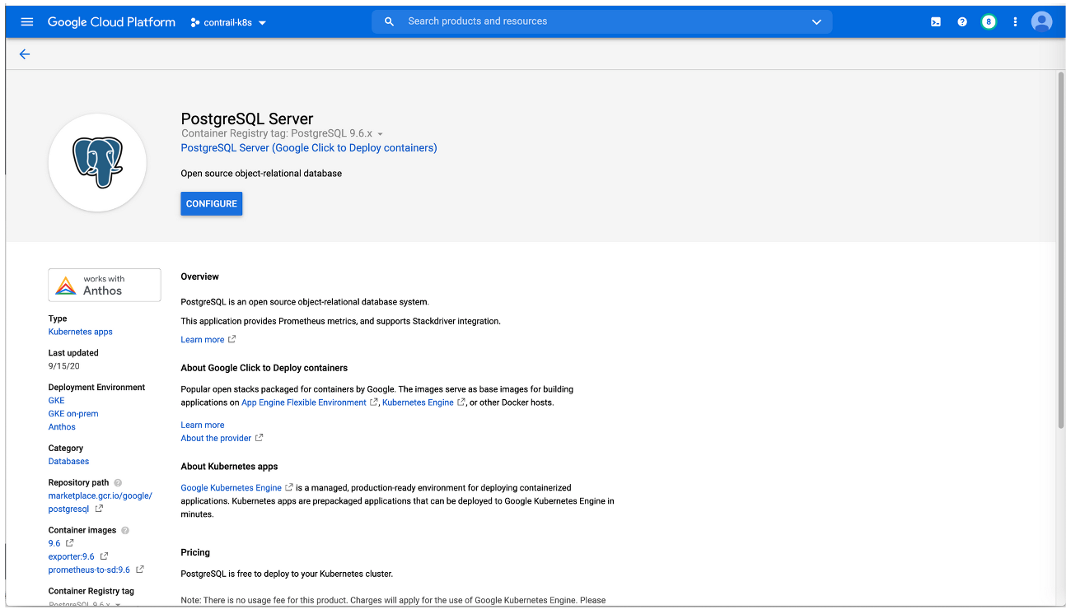Image resolution: width=1071 pixels, height=614 pixels.
Task: Go back using the left arrow
Action: click(25, 54)
